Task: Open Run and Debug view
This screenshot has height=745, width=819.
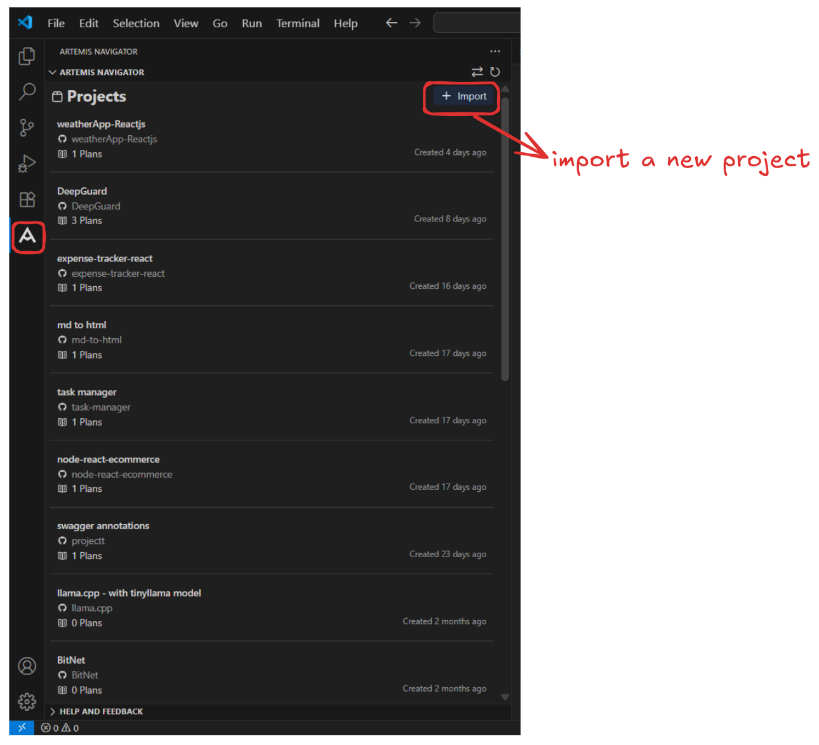Action: 27,164
